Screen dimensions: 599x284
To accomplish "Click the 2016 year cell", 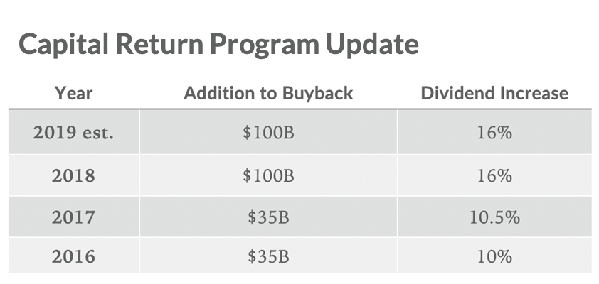I will 73,256.
